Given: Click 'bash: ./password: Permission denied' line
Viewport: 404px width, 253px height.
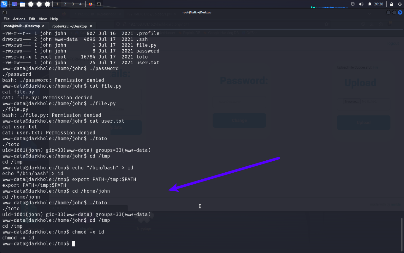Looking at the screenshot, I should tap(53, 80).
